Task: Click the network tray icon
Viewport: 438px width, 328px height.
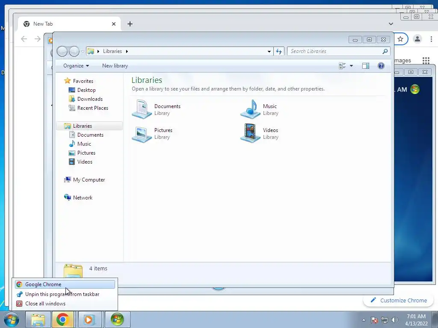Action: click(x=385, y=320)
